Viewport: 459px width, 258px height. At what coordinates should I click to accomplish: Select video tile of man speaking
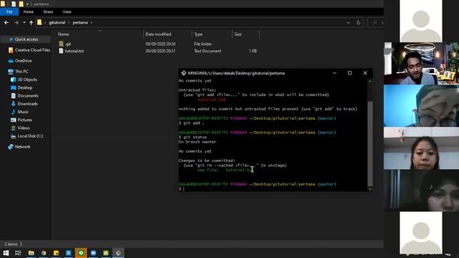click(421, 63)
